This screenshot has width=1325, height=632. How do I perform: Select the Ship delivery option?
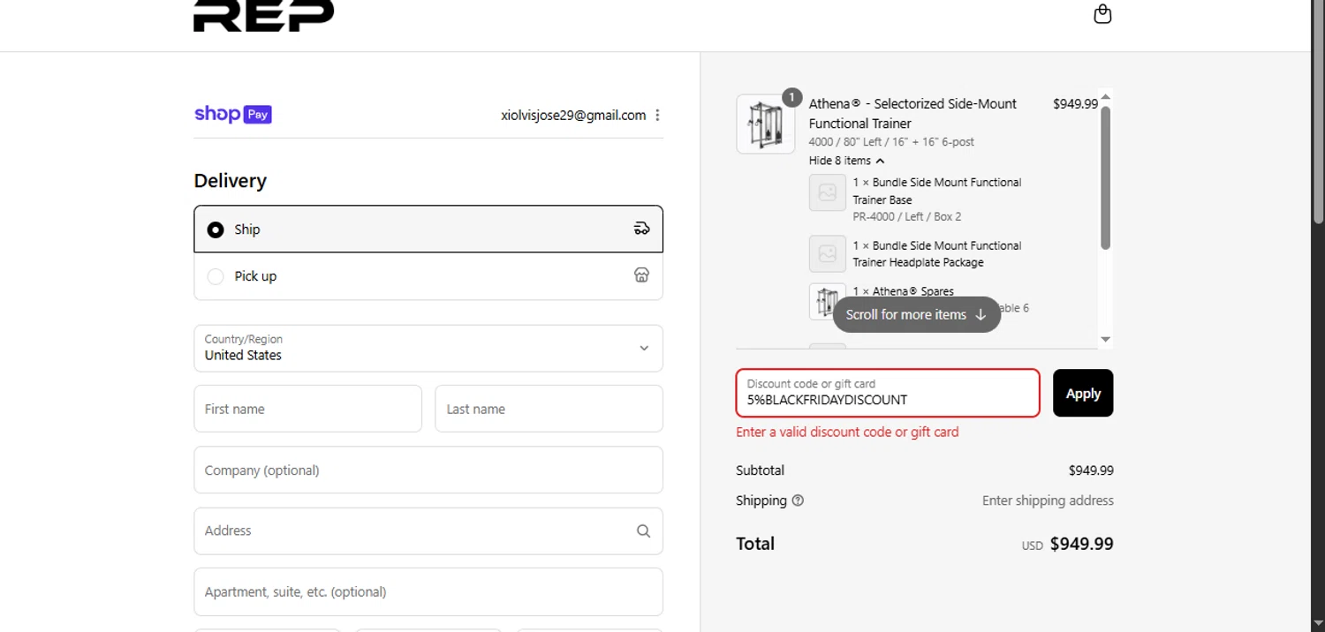tap(216, 229)
